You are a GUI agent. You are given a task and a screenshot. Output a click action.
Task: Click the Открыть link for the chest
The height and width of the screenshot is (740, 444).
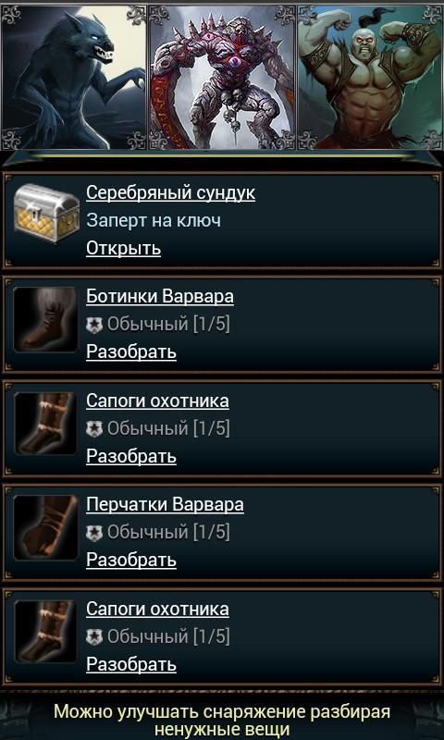click(123, 248)
